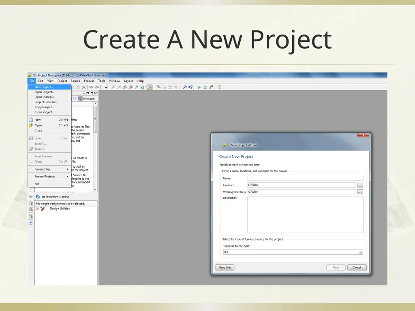Click the Cancel button in wizard
Viewport: 415px width, 311px height.
[x=357, y=267]
